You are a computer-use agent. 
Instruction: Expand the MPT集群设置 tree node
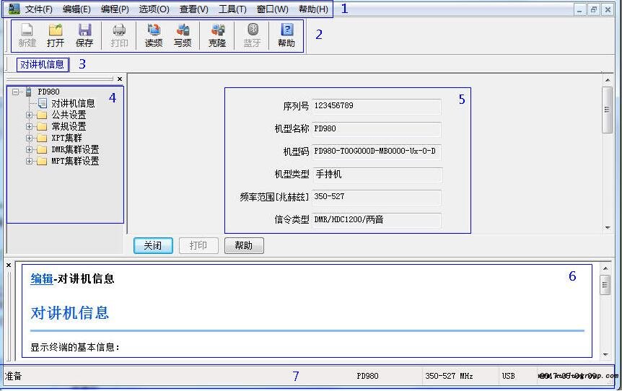pos(29,161)
